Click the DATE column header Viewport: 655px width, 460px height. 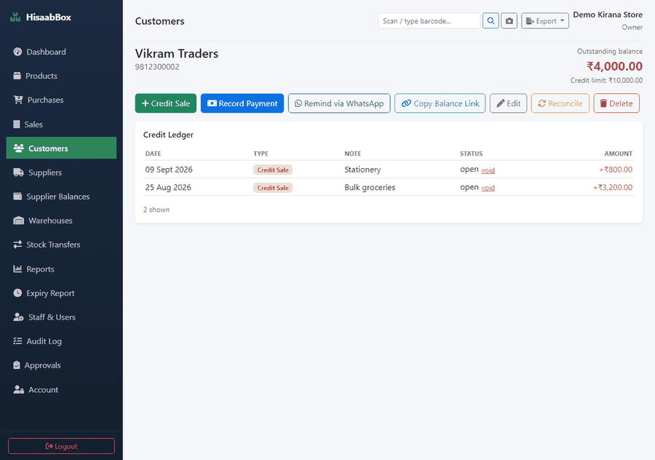[x=153, y=154]
